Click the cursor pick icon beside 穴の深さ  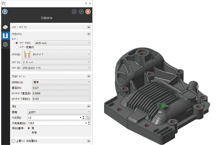89,117
